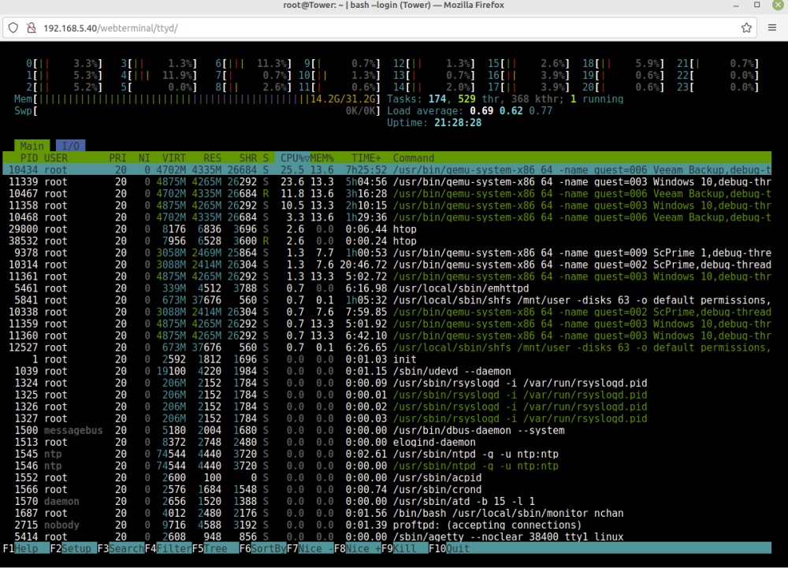Click the Swp usage meter bar

point(198,111)
